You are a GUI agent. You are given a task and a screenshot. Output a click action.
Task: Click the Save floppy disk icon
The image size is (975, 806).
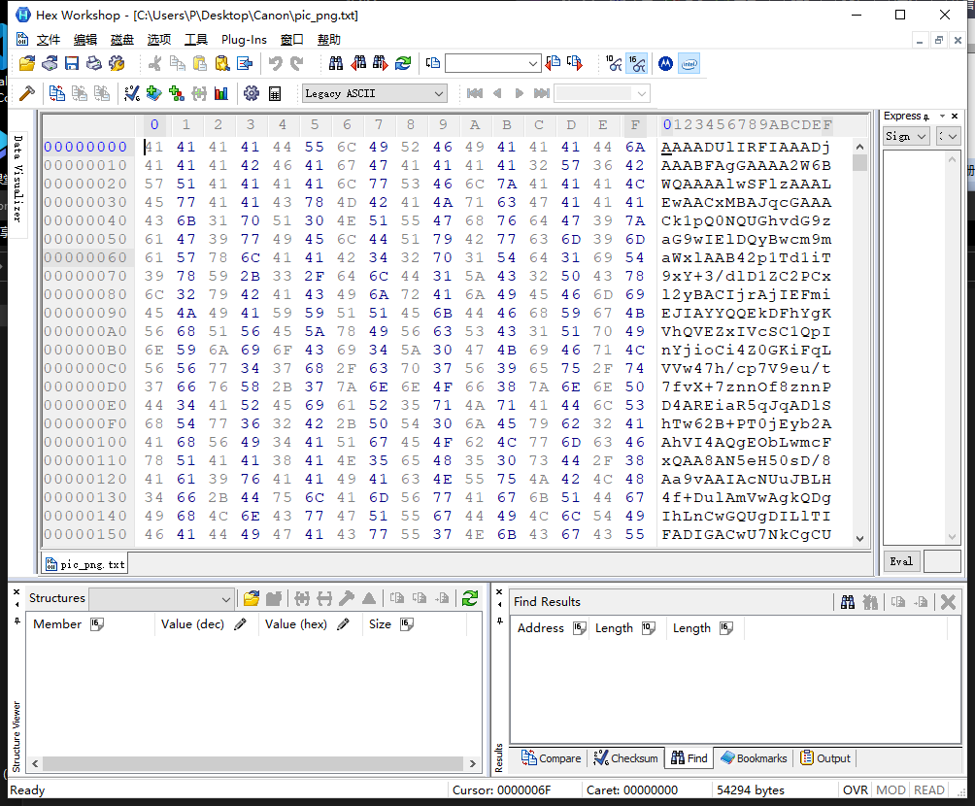pyautogui.click(x=72, y=63)
